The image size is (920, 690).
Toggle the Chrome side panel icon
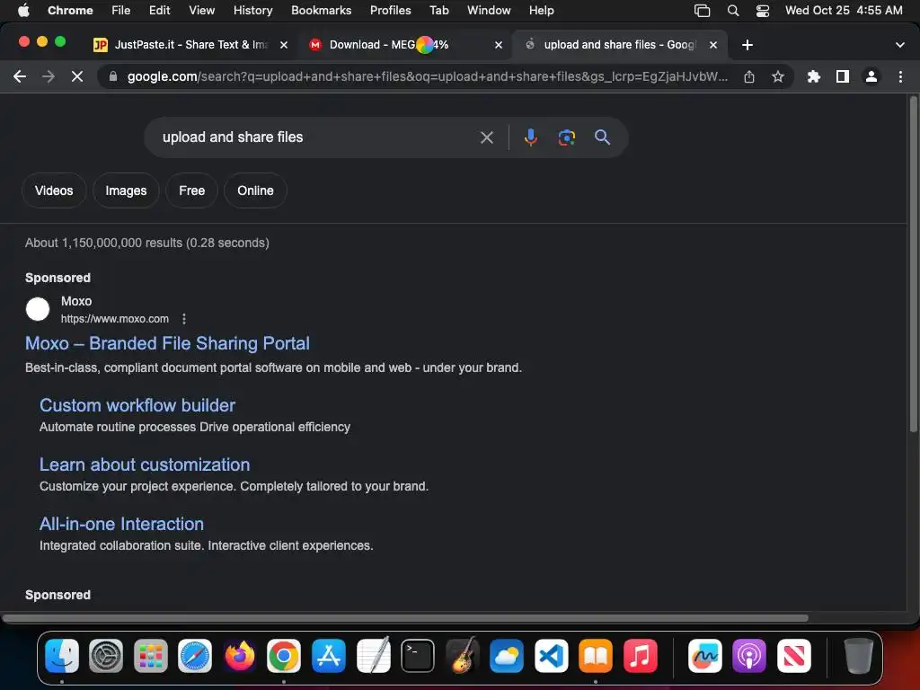(x=843, y=76)
